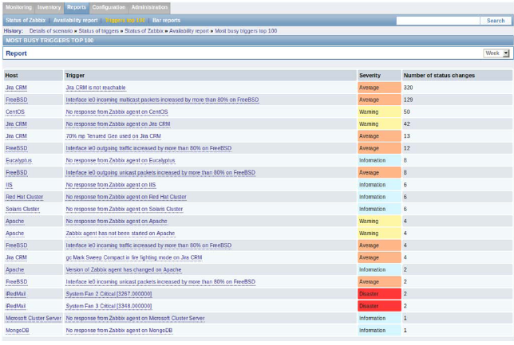The height and width of the screenshot is (345, 514).
Task: Click the status change count 320
Action: 408,88
